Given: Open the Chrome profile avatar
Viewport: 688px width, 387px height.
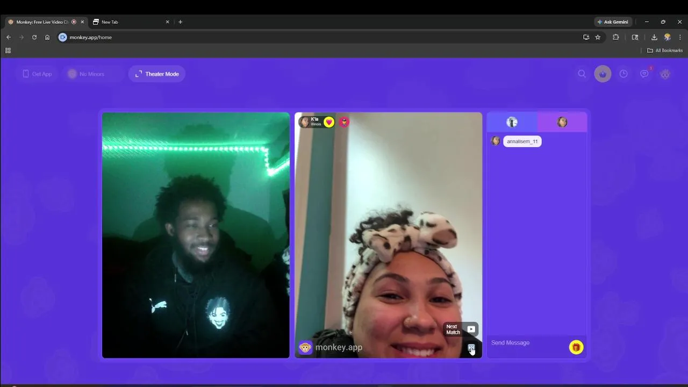Looking at the screenshot, I should pos(667,37).
